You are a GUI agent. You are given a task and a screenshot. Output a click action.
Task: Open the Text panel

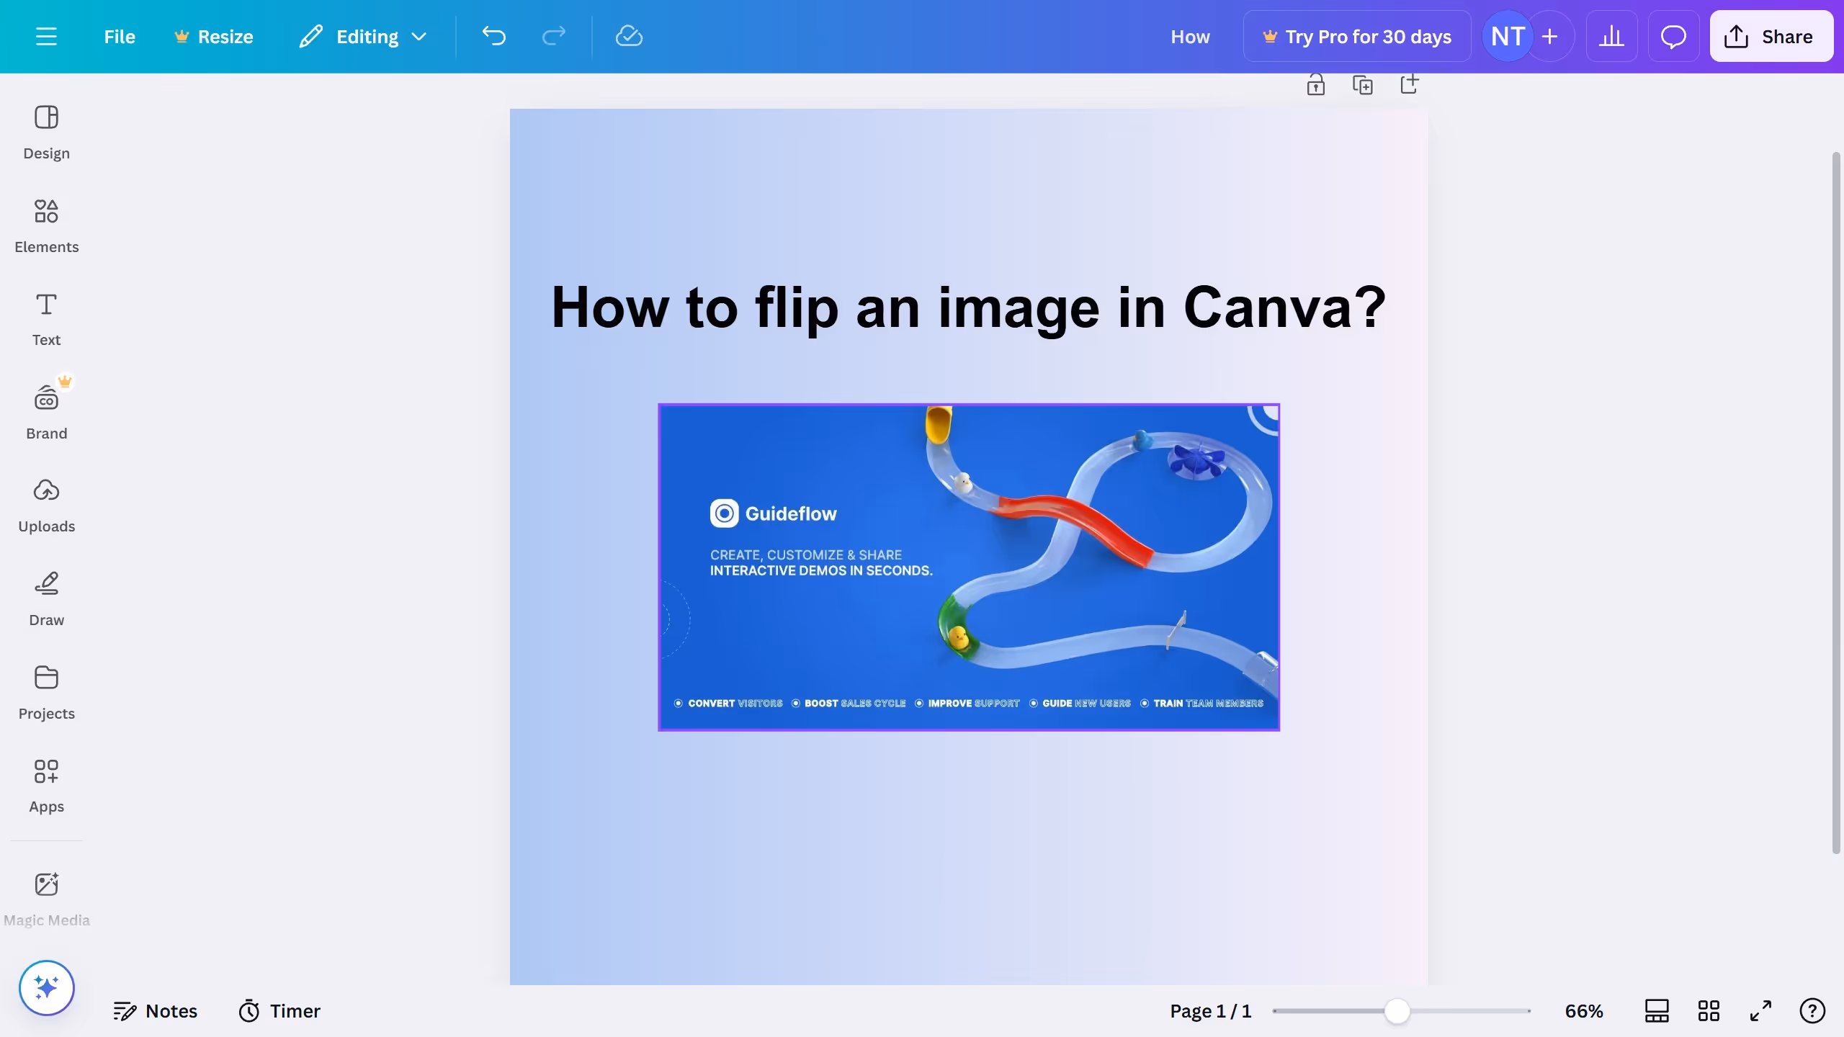pos(46,318)
